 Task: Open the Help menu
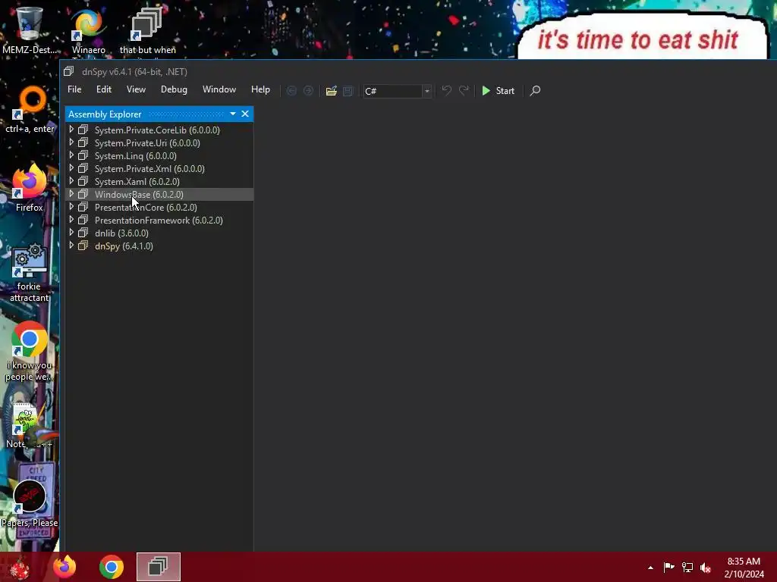coord(260,89)
